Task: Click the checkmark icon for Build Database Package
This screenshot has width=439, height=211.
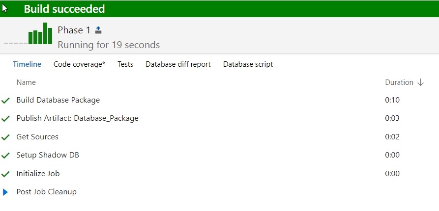Action: tap(6, 101)
